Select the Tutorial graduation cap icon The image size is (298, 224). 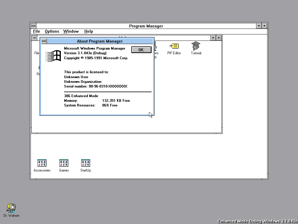click(x=196, y=46)
